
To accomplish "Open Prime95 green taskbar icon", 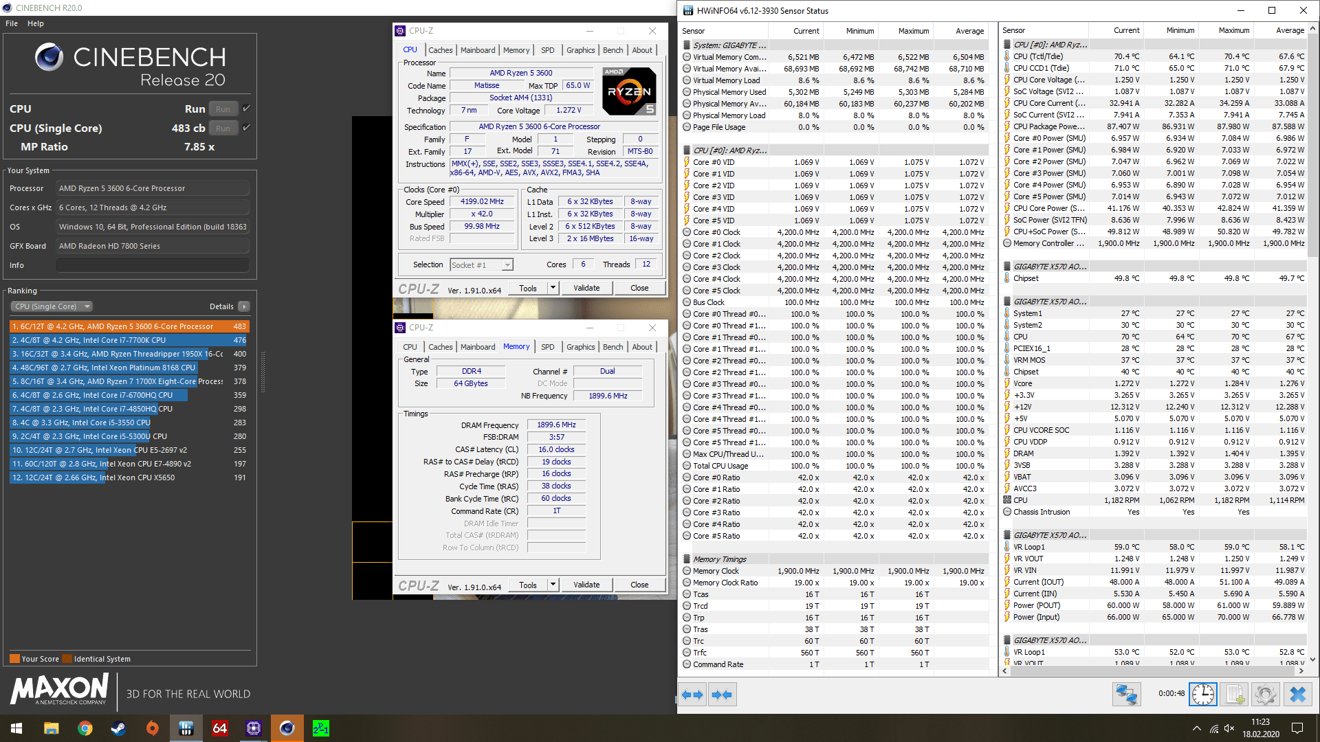I will point(321,728).
